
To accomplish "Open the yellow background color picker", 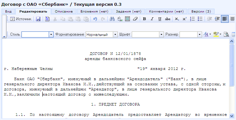I will tap(217, 34).
